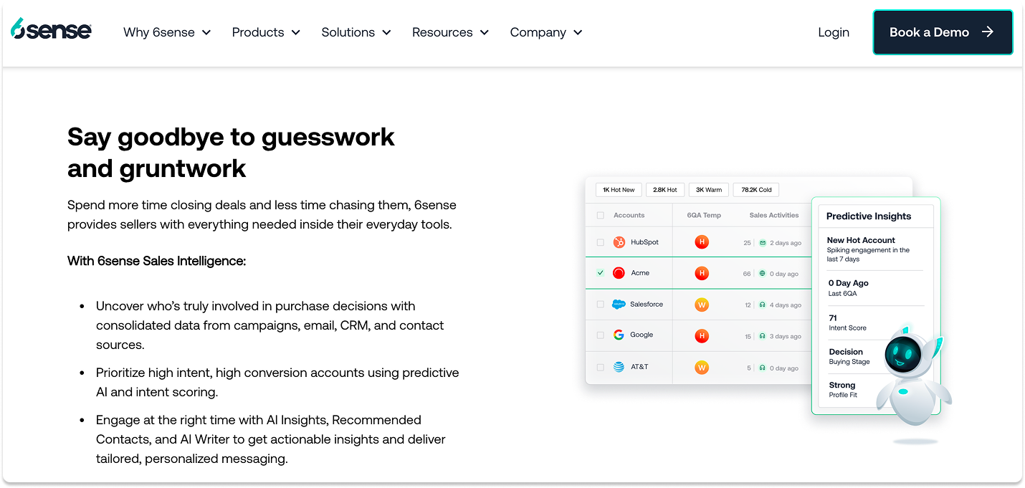This screenshot has width=1025, height=488.
Task: Click the web activity icon in Acme row
Action: coord(763,274)
